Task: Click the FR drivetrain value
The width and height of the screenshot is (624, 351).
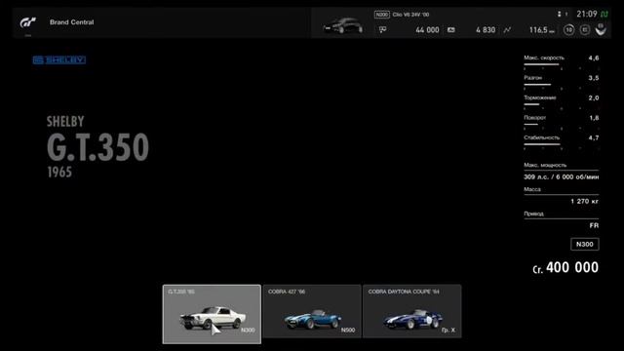Action: tap(594, 225)
